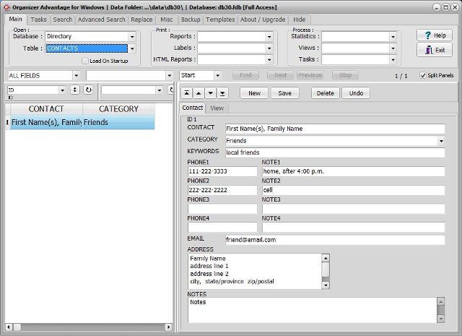This screenshot has height=336, width=462.
Task: Click the KEYWORDS field with local friends
Action: click(x=335, y=152)
